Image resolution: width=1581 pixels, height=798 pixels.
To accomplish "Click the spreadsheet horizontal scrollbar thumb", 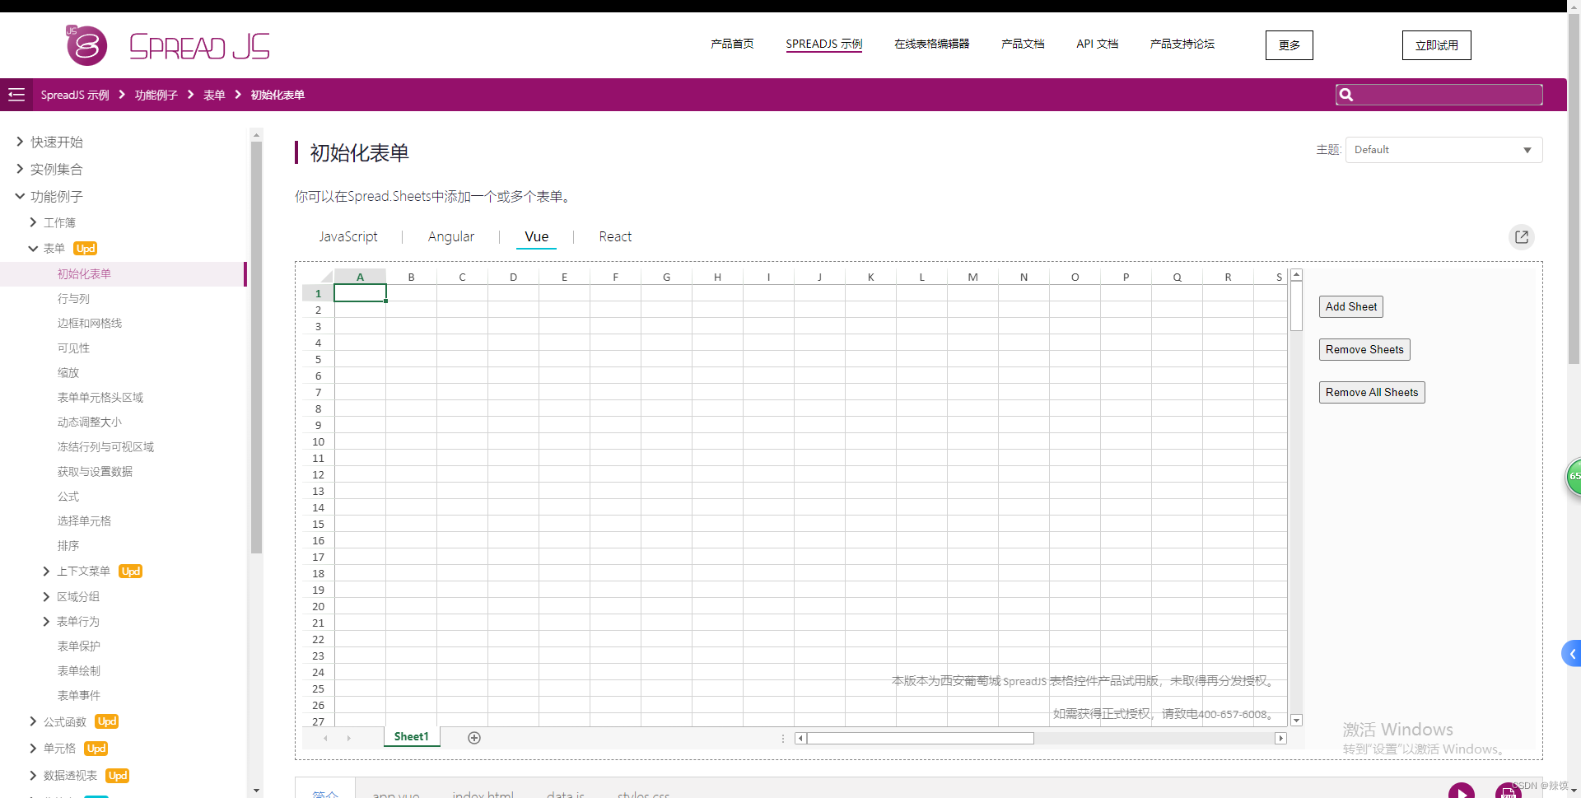I will click(x=920, y=738).
